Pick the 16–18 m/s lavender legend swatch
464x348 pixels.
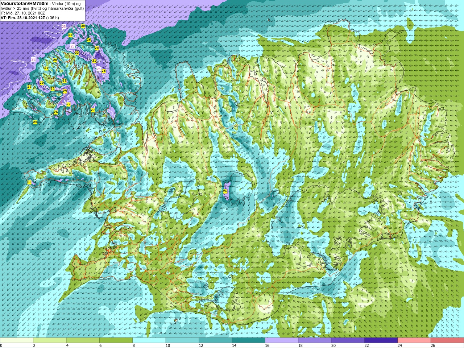pyautogui.click(x=282, y=340)
